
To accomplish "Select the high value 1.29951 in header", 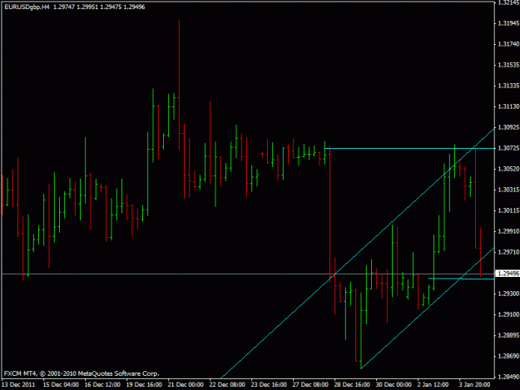I will tap(87, 7).
